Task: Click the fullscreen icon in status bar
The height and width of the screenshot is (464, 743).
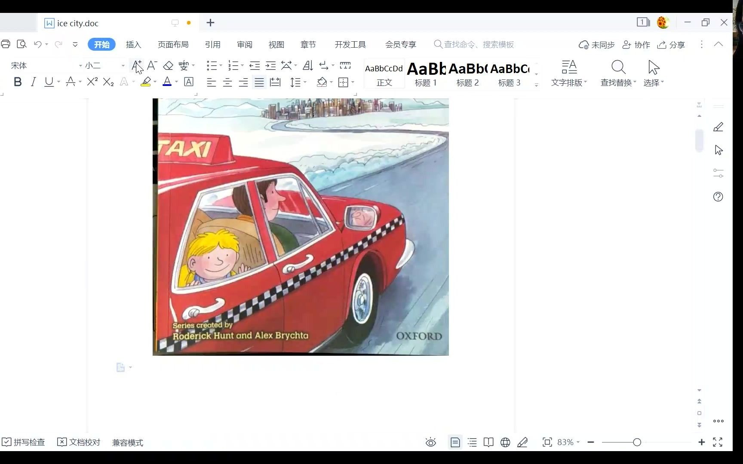Action: (x=718, y=442)
